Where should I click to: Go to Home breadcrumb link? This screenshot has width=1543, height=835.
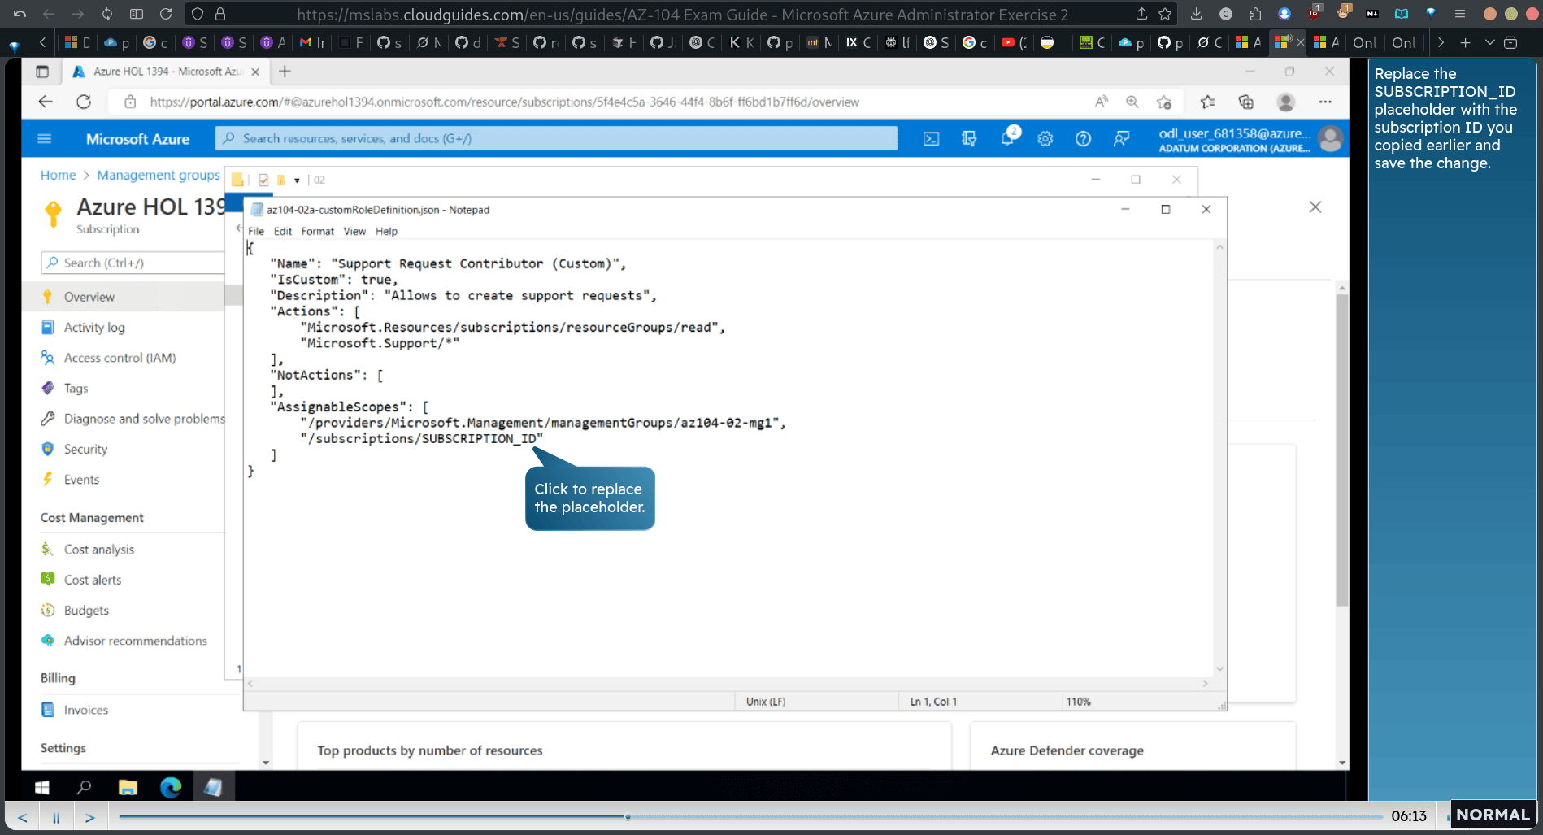pyautogui.click(x=58, y=175)
